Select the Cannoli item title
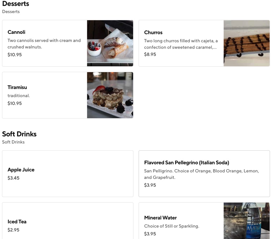 16,32
